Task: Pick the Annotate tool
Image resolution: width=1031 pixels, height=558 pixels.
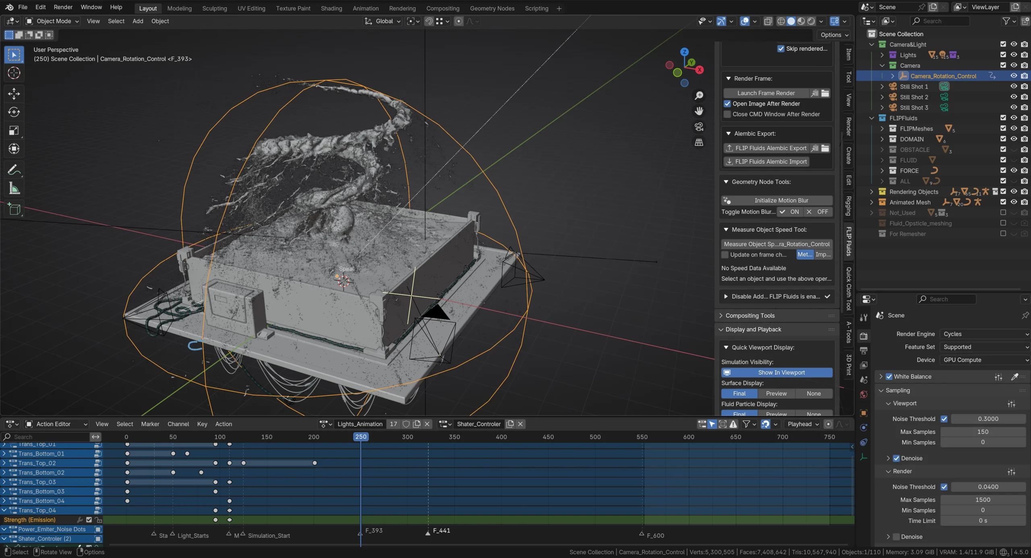Action: point(14,170)
